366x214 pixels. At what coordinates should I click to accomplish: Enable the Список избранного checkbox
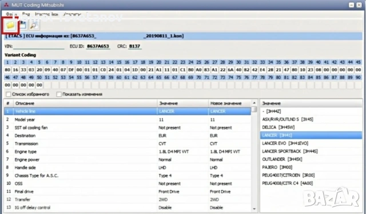[x=9, y=94]
